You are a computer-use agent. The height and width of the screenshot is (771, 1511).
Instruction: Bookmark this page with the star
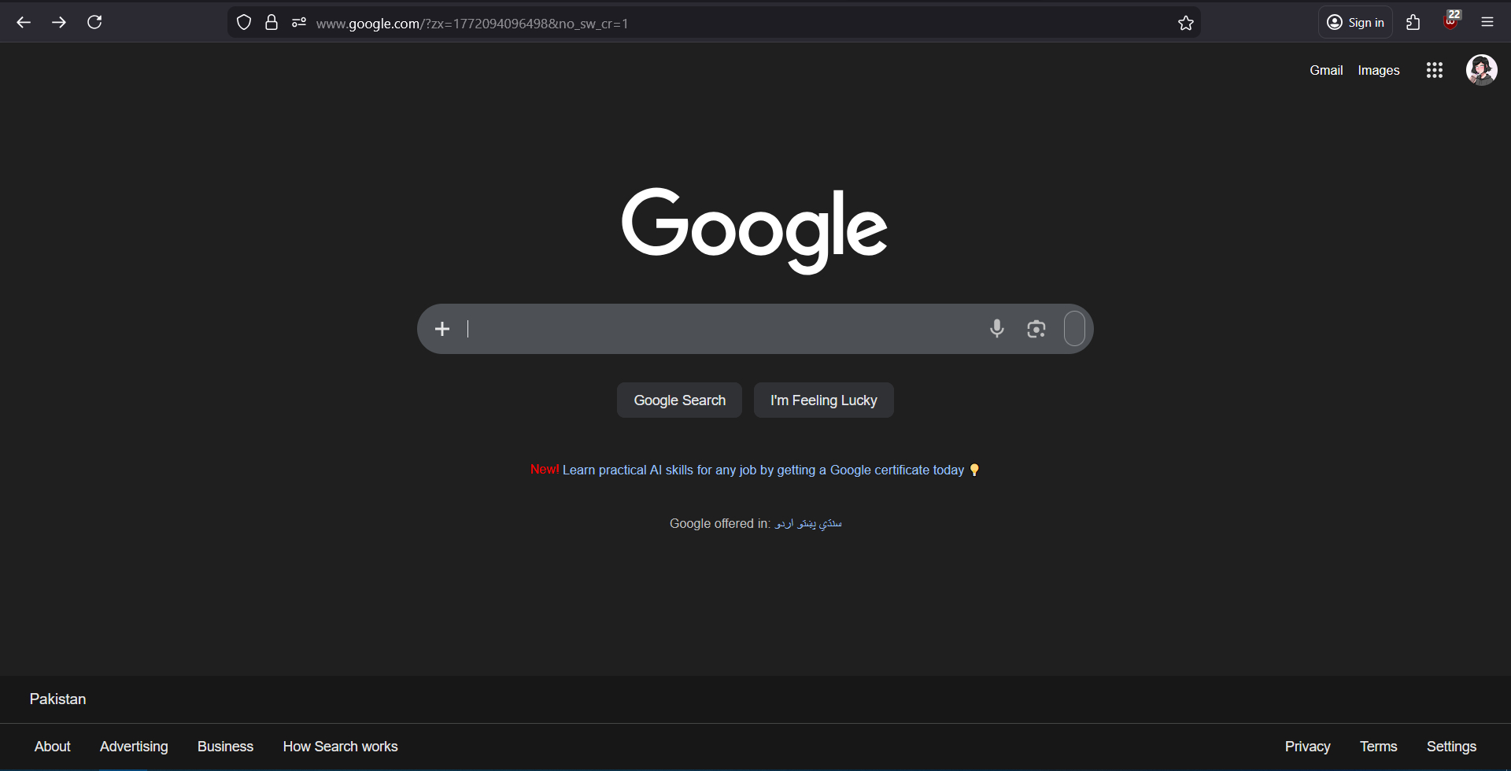(x=1186, y=23)
